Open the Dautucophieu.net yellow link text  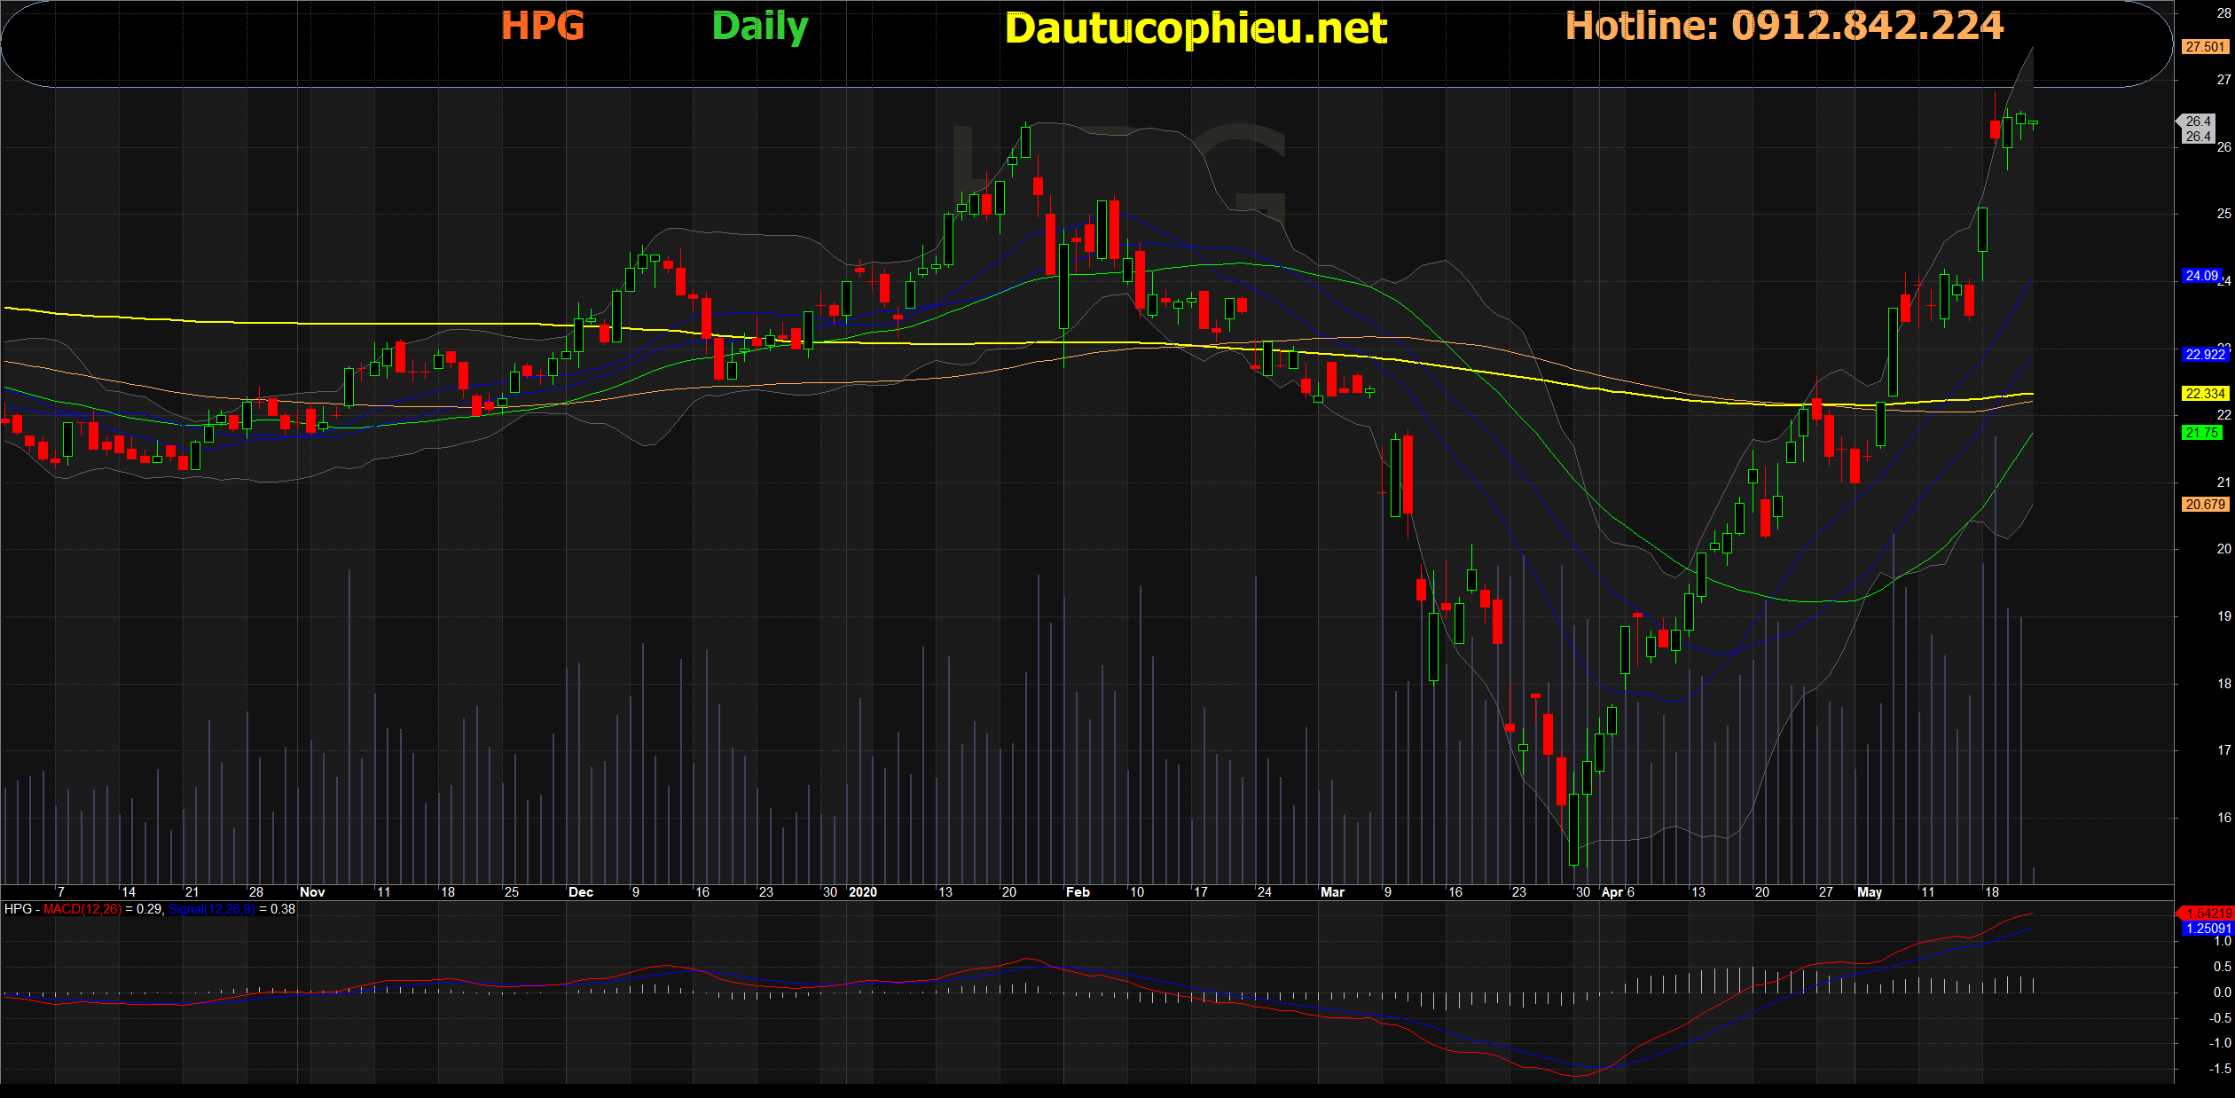pos(1196,28)
